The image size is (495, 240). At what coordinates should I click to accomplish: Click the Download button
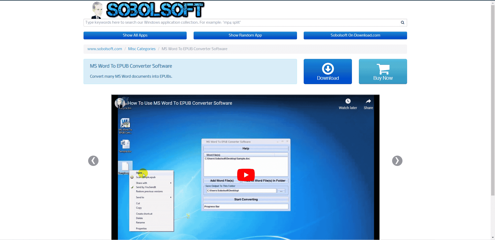pos(328,72)
